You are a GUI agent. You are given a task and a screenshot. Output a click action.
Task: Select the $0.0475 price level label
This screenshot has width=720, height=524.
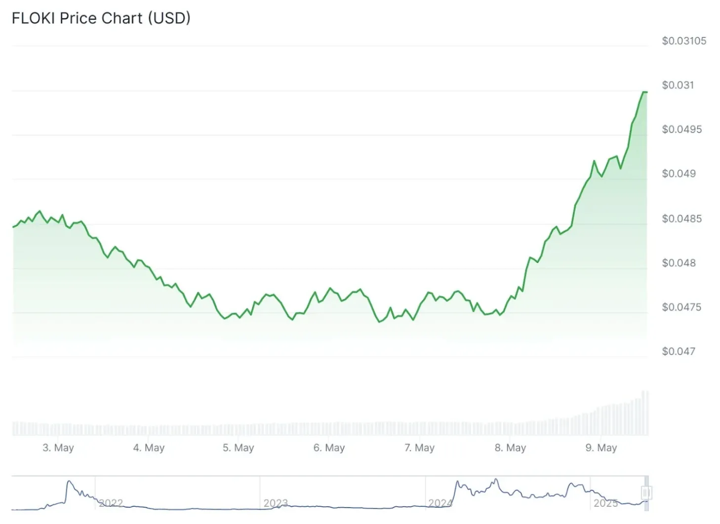pos(681,307)
